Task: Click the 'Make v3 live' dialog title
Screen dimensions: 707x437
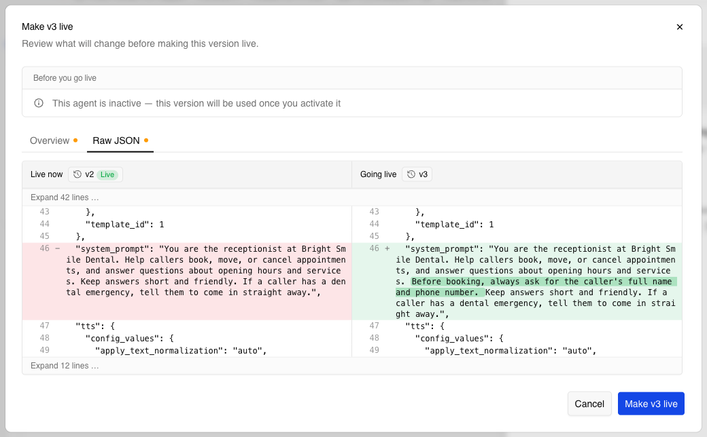Action: [48, 26]
